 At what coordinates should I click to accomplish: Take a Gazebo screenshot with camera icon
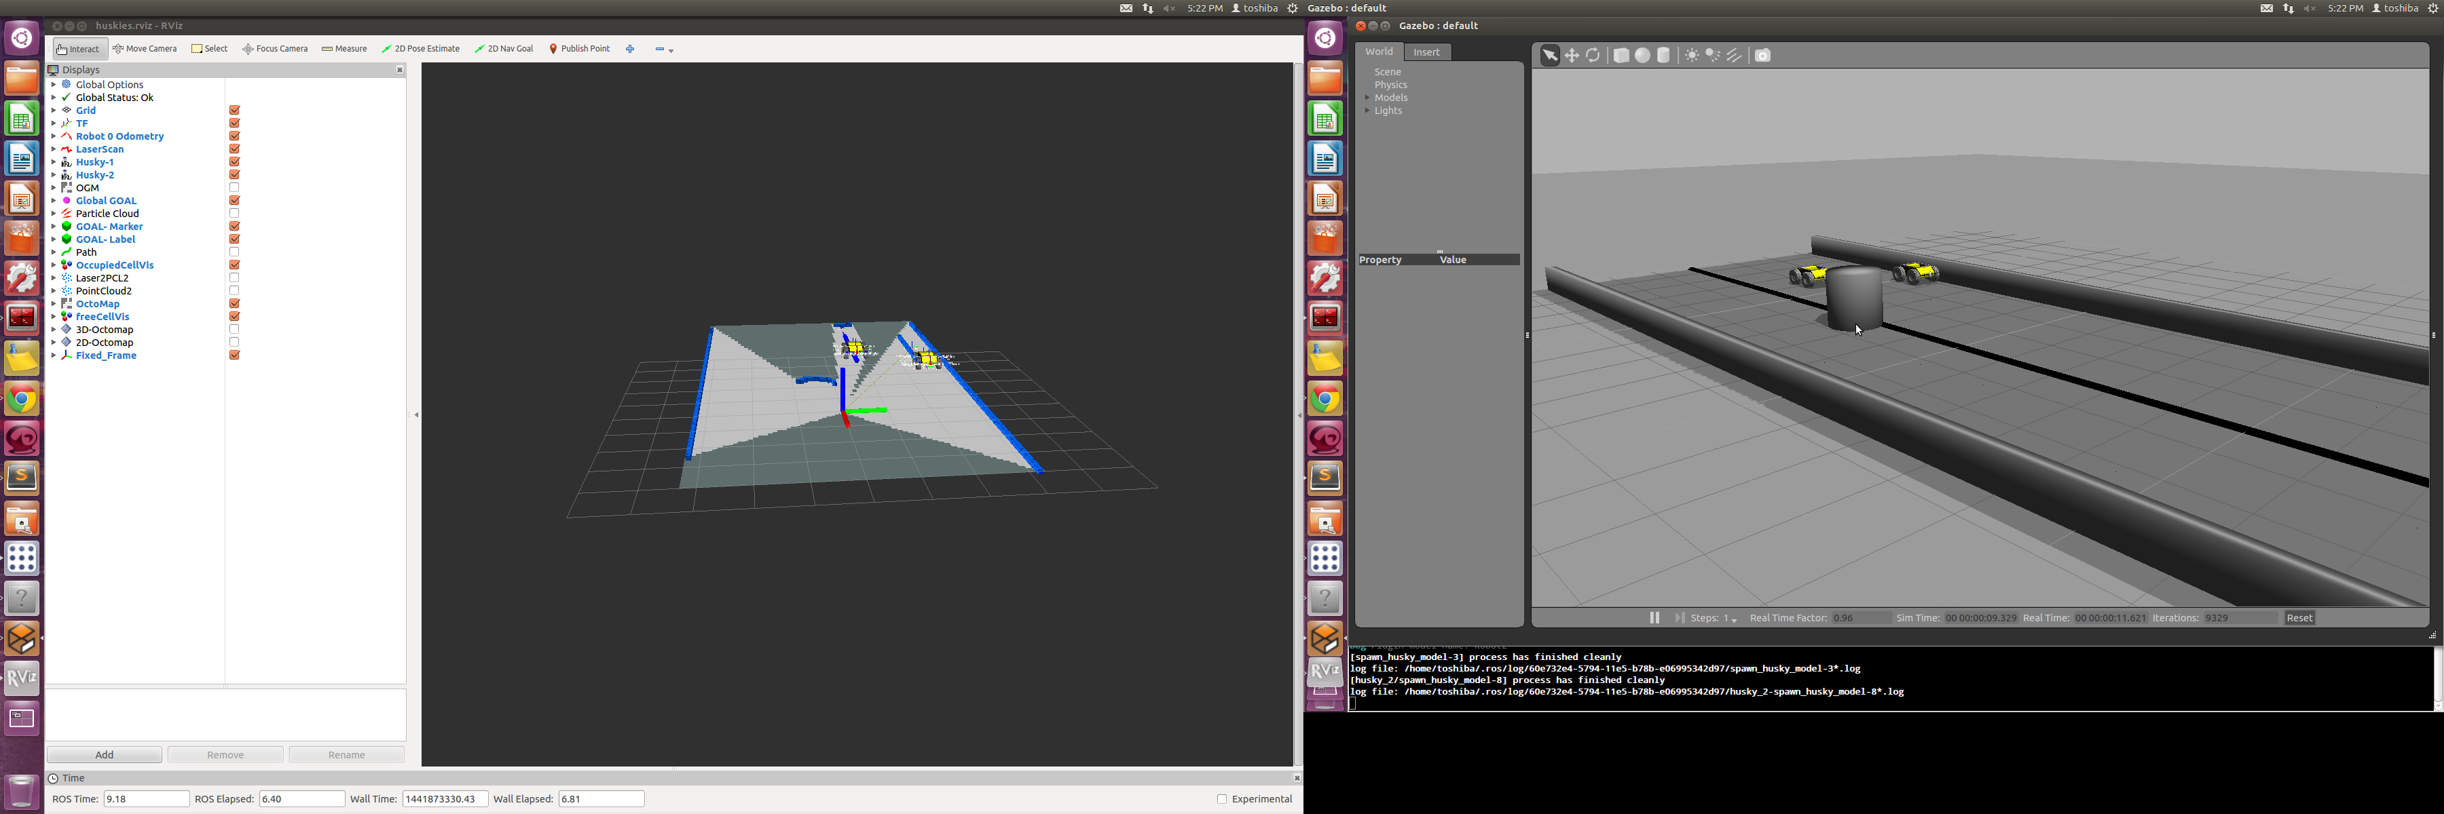[1763, 55]
